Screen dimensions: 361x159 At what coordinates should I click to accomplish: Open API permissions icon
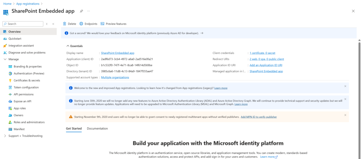[x=10, y=94]
